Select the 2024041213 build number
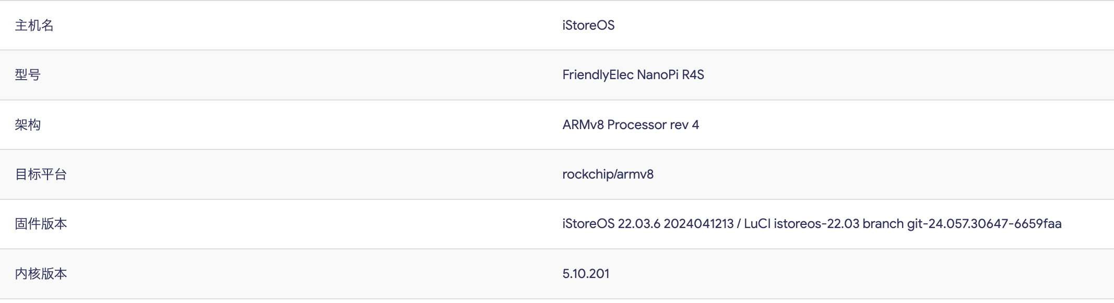 [x=698, y=224]
